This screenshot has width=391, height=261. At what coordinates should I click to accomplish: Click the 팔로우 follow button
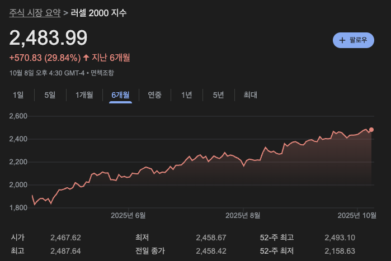353,40
